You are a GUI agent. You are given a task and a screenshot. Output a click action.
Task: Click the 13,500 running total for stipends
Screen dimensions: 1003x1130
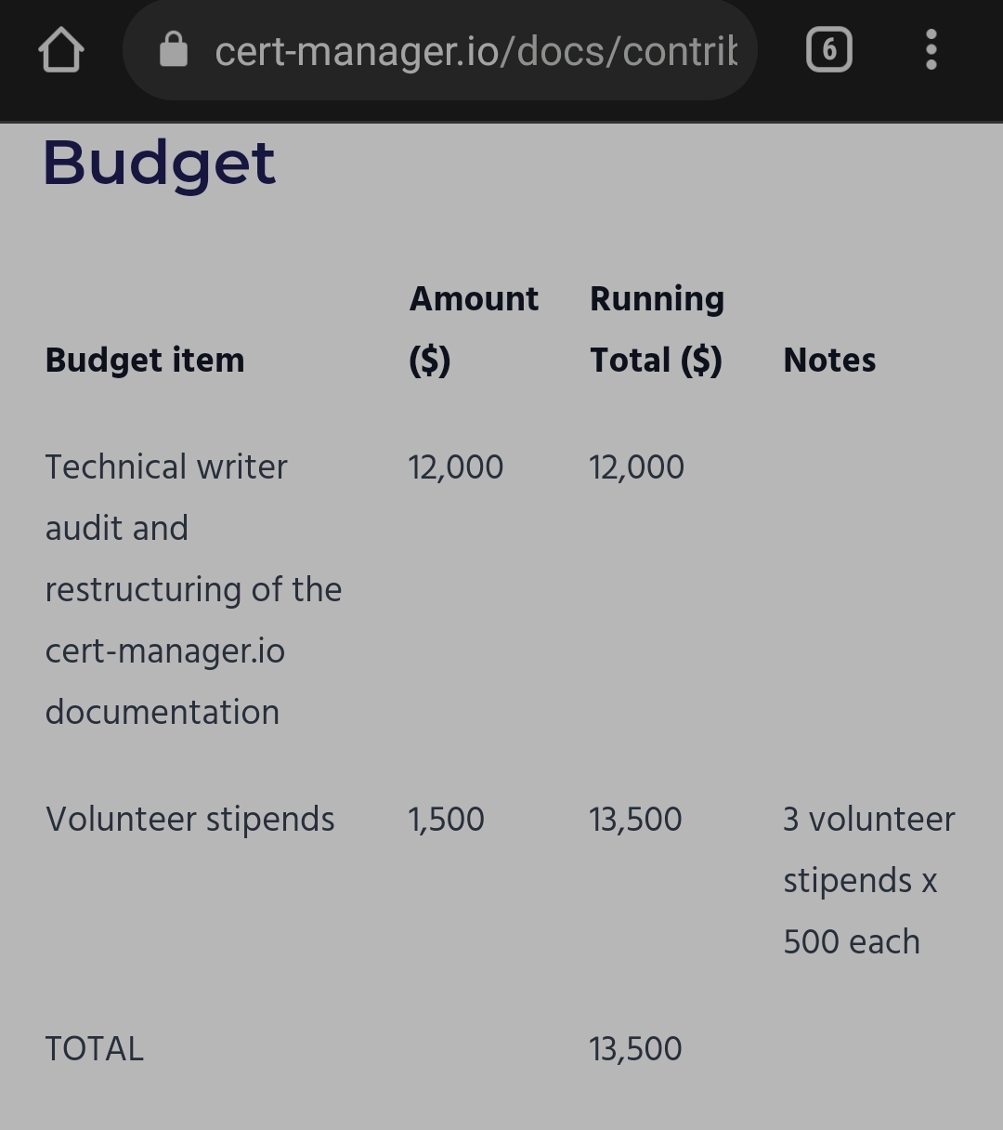coord(635,820)
